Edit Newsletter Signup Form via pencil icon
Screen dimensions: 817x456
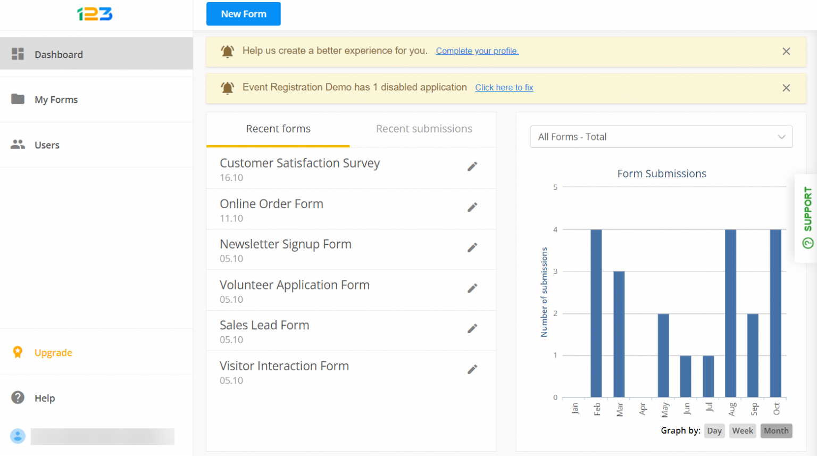coord(472,247)
